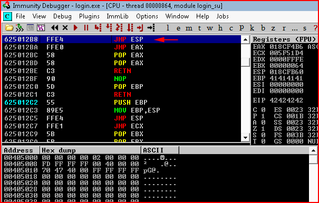Click the disassembly scrollbar up arrow
Image resolution: width=319 pixels, height=203 pixels.
click(x=245, y=39)
